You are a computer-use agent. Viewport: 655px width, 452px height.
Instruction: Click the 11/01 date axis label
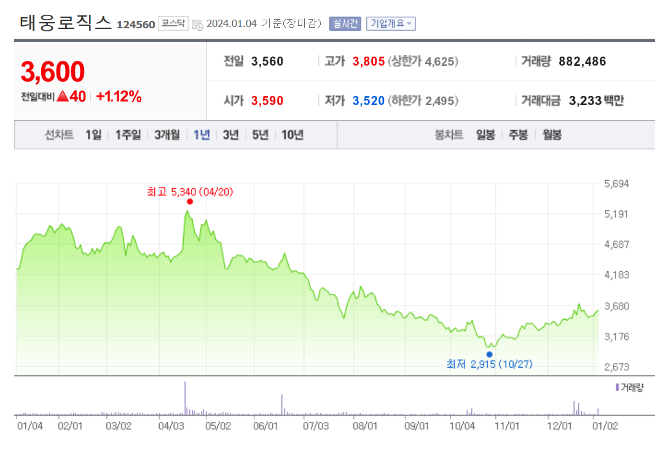coord(507,426)
